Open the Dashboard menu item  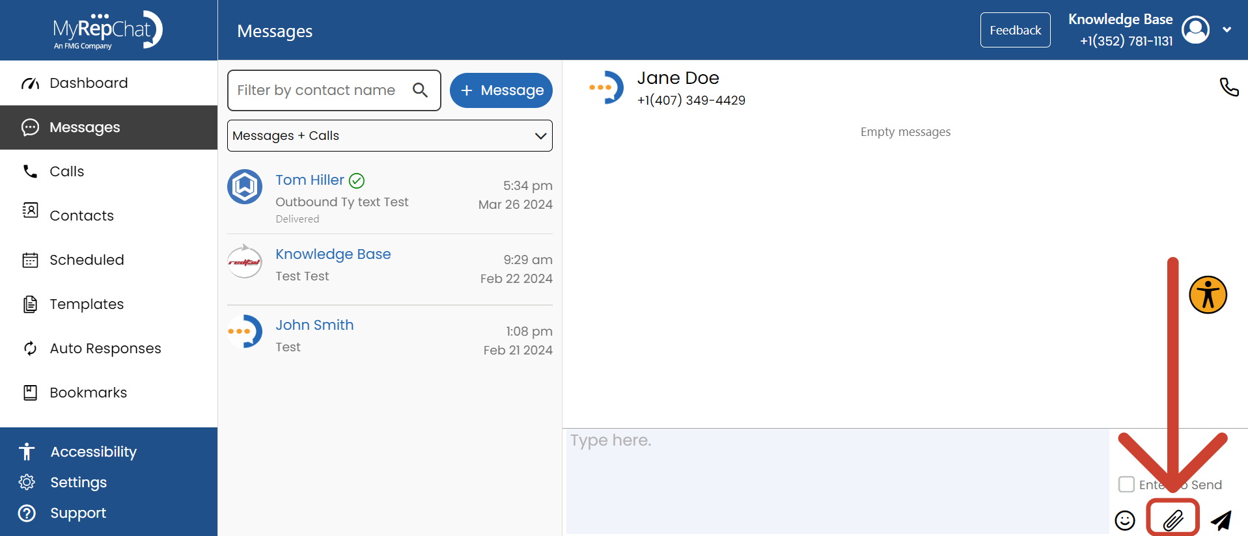[89, 83]
